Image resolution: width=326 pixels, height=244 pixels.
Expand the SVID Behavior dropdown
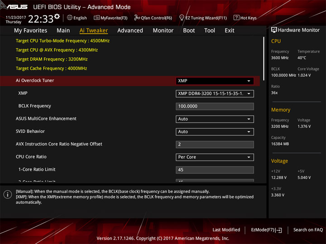[x=215, y=132]
